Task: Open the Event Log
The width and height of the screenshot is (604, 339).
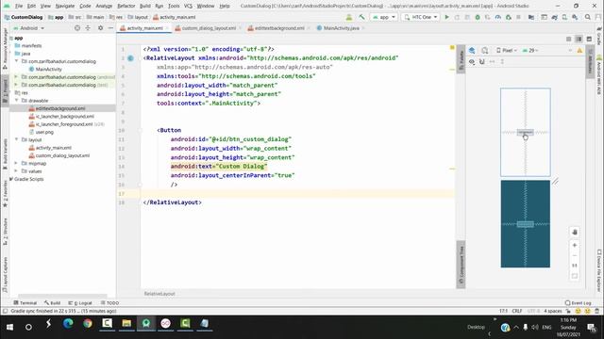Action: point(578,303)
